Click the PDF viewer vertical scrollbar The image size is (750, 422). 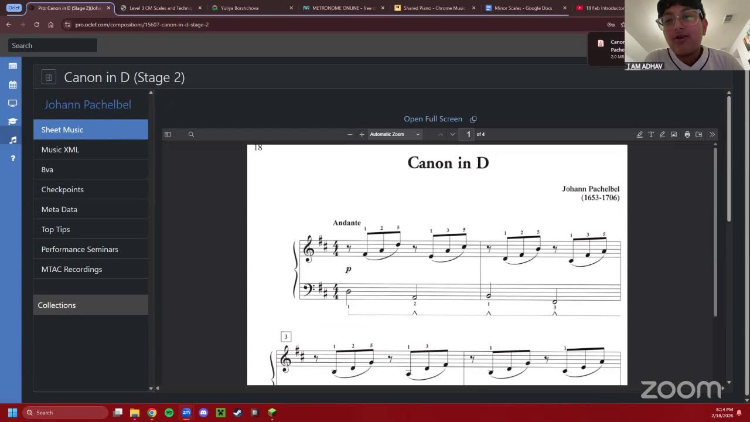coord(715,232)
